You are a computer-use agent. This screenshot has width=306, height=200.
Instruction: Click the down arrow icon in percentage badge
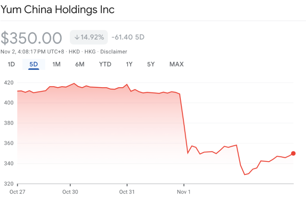[77, 37]
